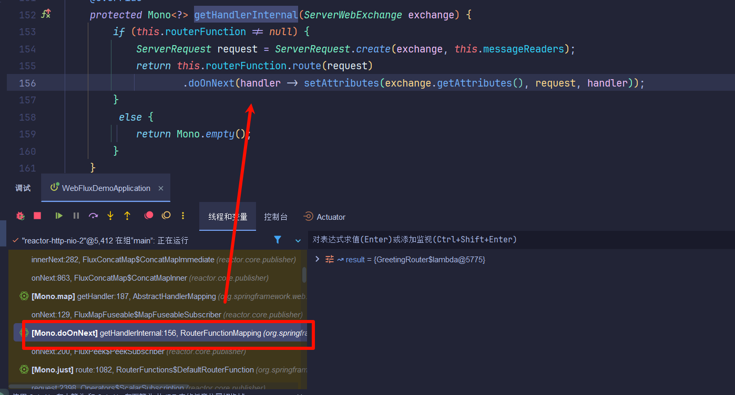Click line number 159 in the gutter
This screenshot has height=395, width=735.
[x=27, y=134]
